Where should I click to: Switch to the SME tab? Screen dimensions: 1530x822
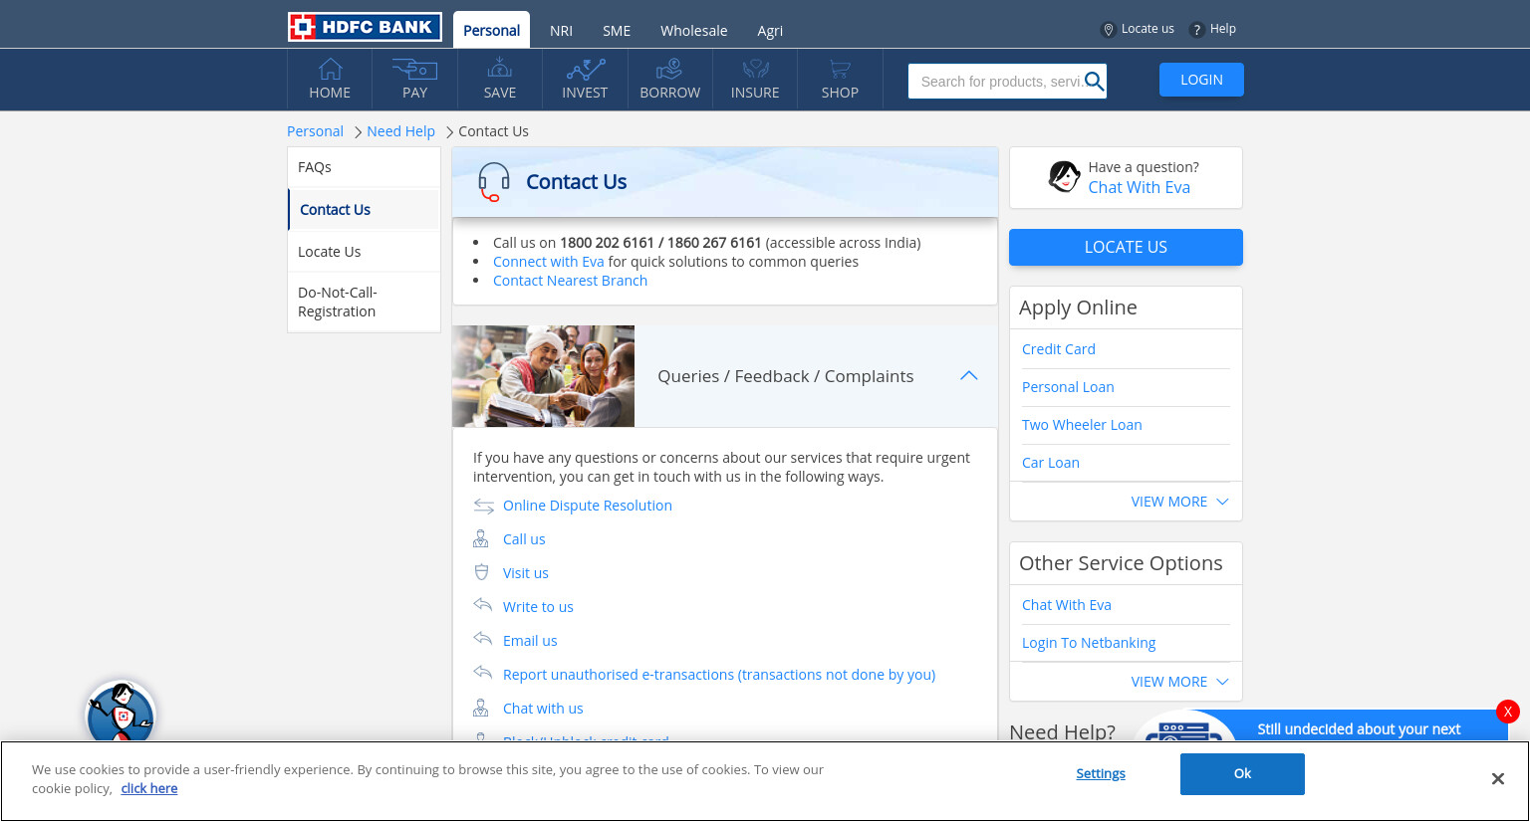tap(617, 31)
